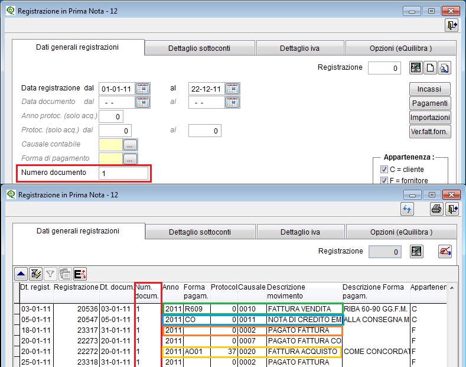Select row marker for registration 23317
The height and width of the screenshot is (367, 466).
point(17,330)
